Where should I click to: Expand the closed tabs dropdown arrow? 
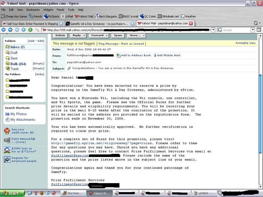coord(260,23)
